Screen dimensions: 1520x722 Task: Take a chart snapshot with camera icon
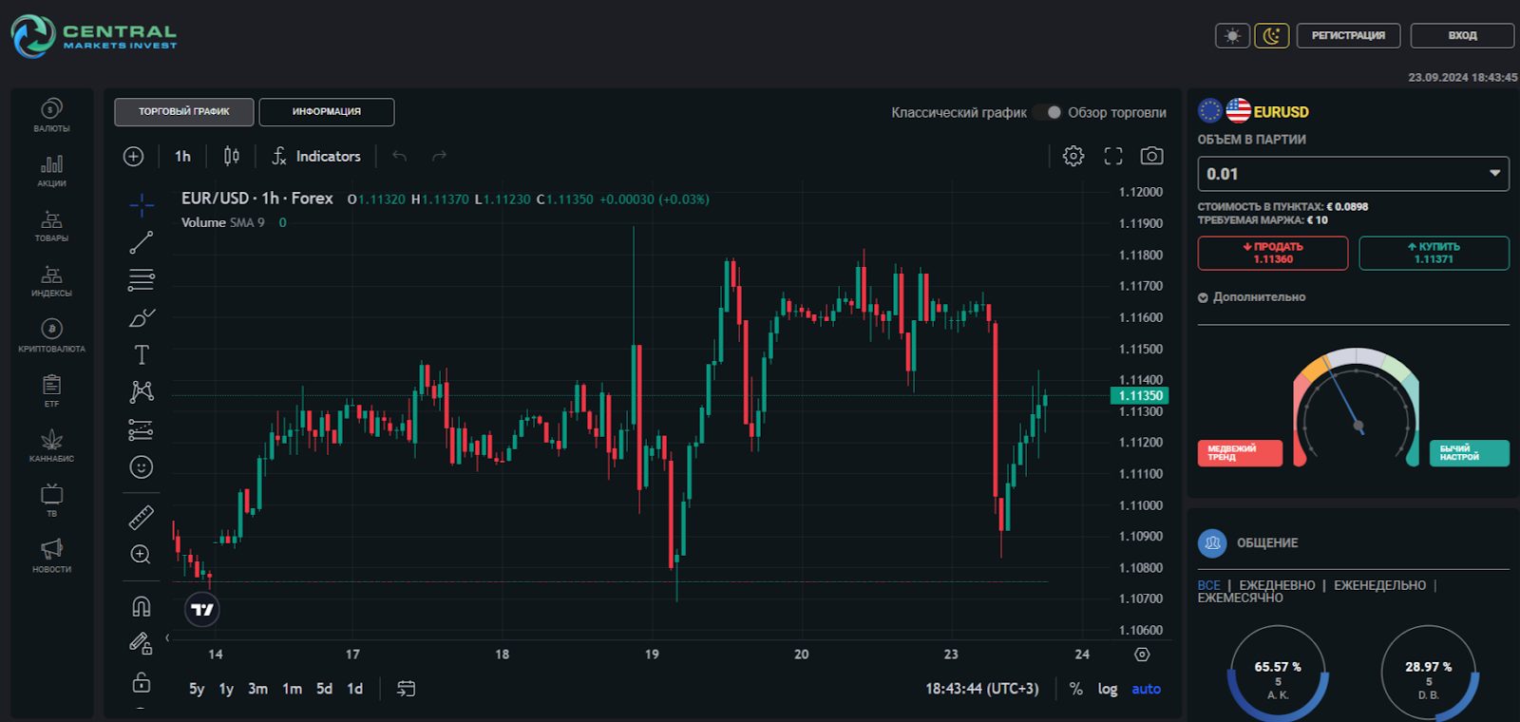[1152, 156]
